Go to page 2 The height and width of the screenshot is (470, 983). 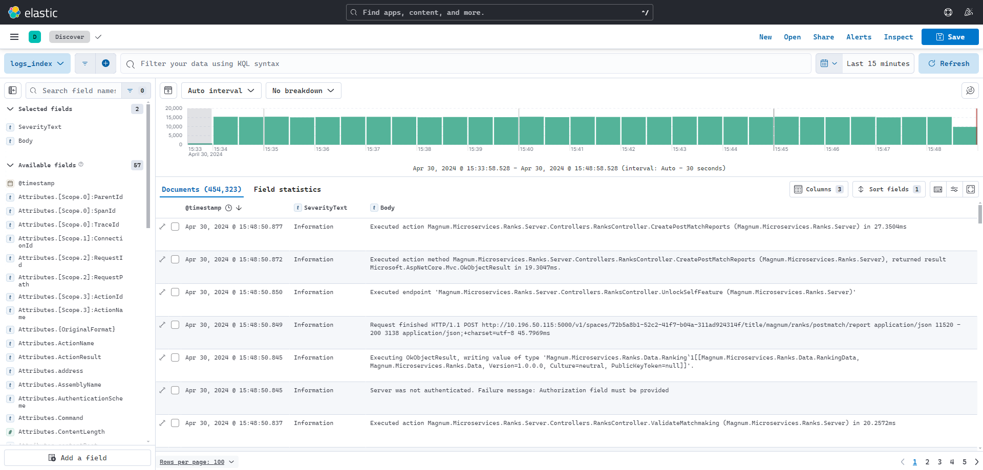(927, 462)
